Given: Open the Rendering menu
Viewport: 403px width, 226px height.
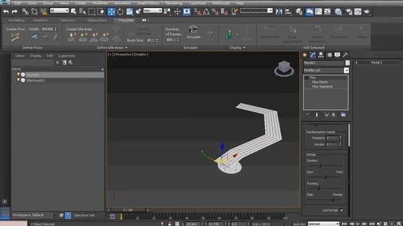Looking at the screenshot, I should point(174,3).
